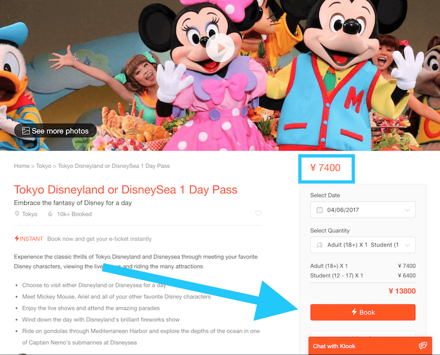Click the Tokyo Disneyland or DisneySea title

click(125, 190)
